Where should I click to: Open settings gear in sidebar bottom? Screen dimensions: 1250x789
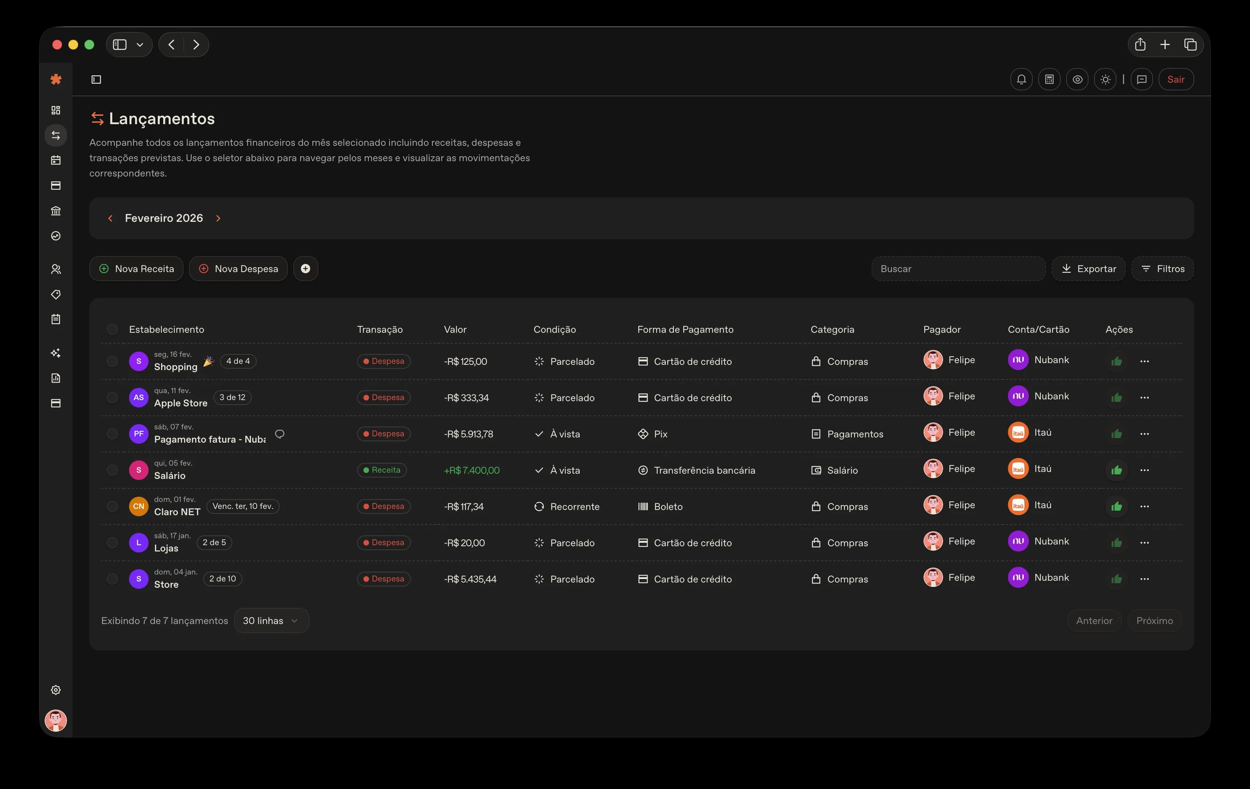(x=56, y=690)
